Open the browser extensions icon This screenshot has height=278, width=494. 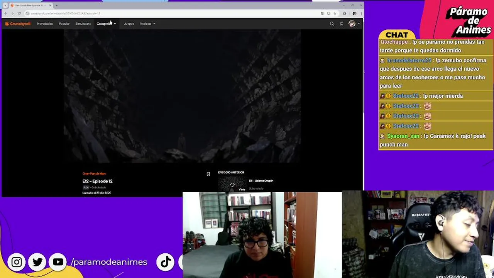[x=345, y=14]
